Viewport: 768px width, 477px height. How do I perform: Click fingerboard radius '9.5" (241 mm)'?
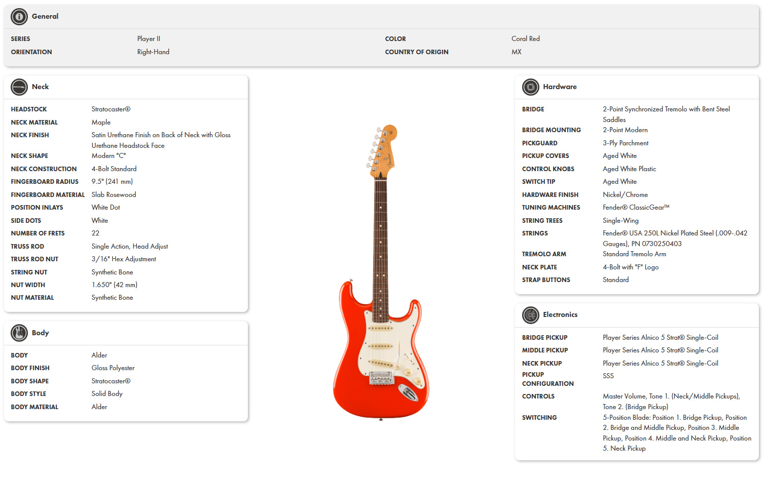(112, 181)
